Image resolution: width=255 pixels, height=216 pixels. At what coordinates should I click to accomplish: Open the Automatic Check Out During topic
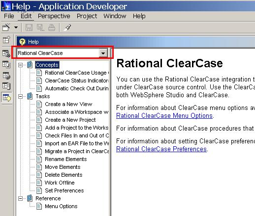click(77, 88)
